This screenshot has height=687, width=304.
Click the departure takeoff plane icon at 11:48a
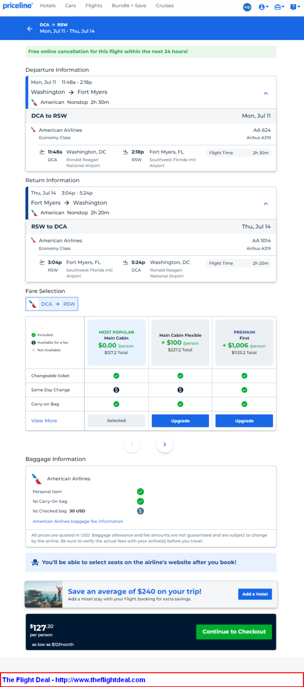point(42,152)
